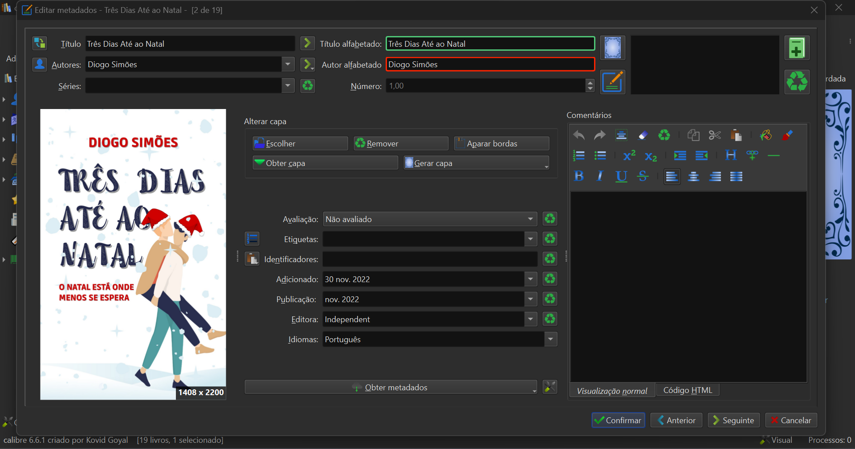This screenshot has height=449, width=855.
Task: Open the text foreground color picker
Action: click(x=787, y=135)
